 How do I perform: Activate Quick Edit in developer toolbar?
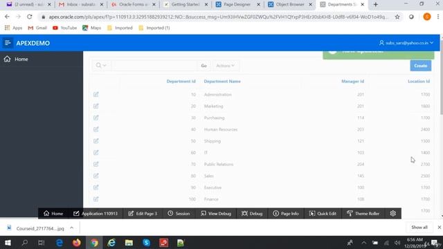(x=323, y=214)
